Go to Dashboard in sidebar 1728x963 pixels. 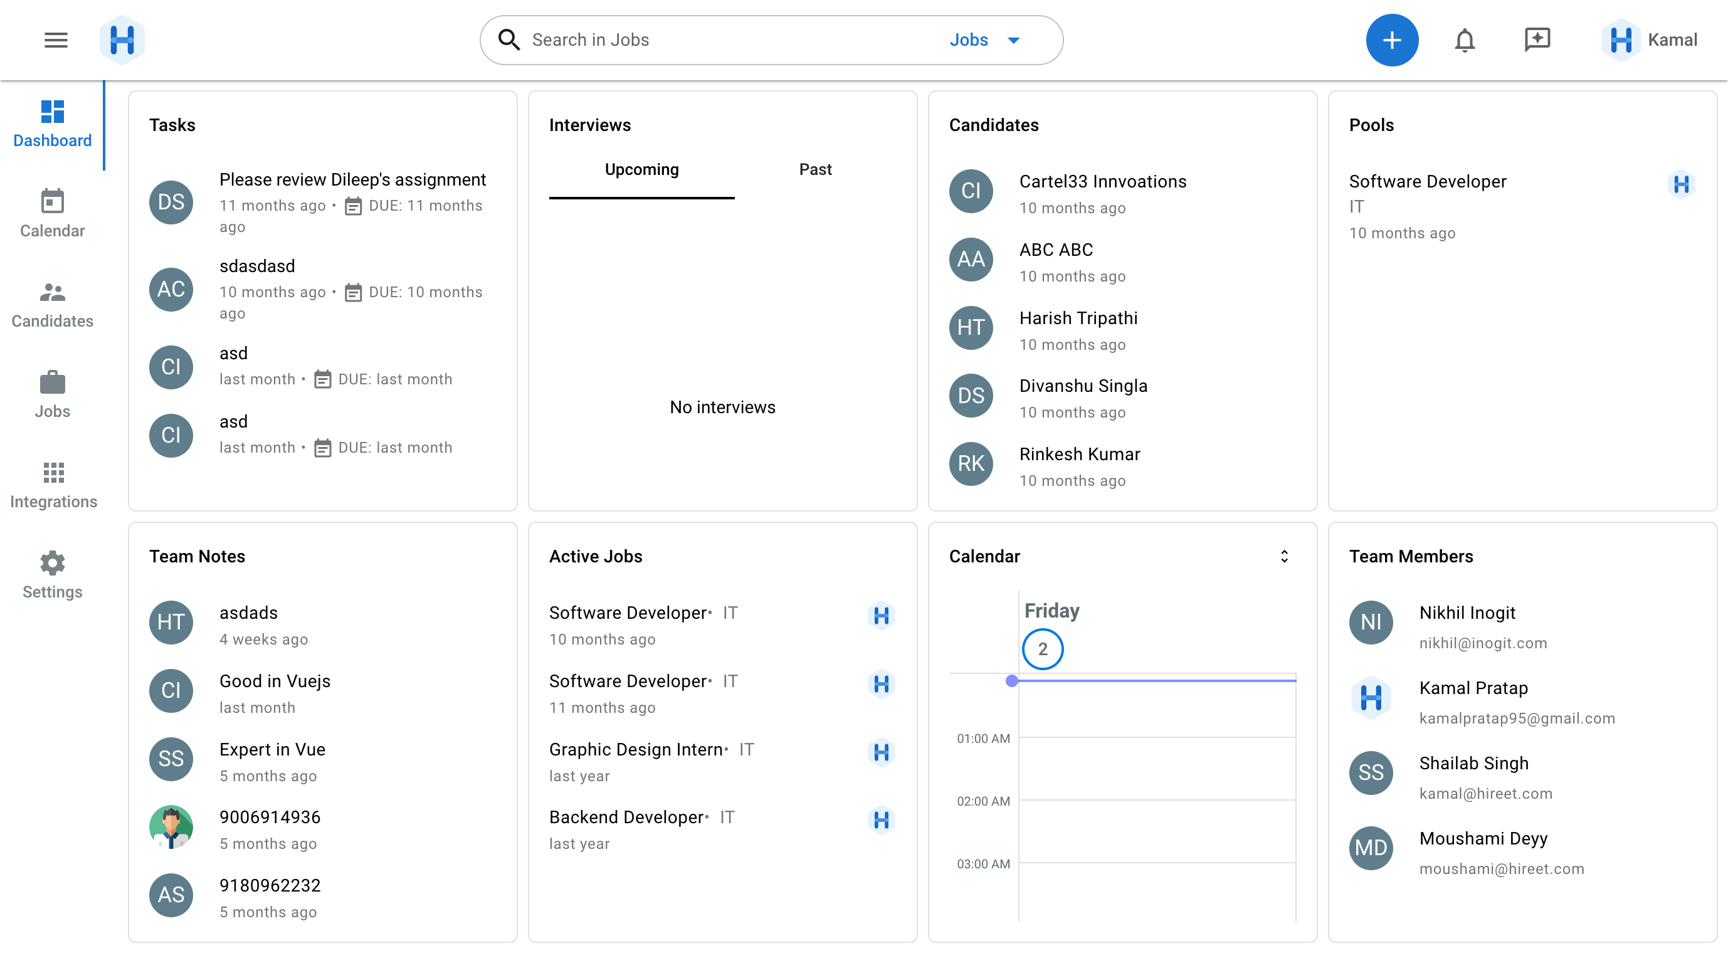[x=52, y=124]
